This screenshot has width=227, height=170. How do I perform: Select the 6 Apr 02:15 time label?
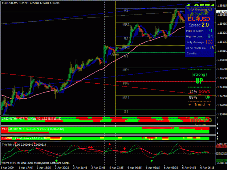pyautogui.click(x=153, y=168)
